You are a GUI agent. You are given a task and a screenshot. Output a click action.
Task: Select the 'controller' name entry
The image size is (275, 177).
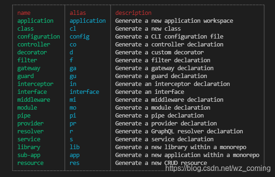click(x=34, y=45)
